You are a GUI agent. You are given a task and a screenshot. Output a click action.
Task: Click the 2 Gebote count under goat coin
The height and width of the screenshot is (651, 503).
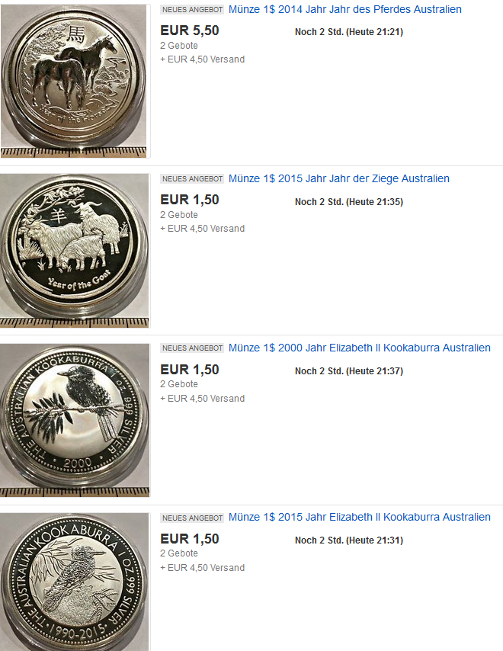click(x=179, y=215)
